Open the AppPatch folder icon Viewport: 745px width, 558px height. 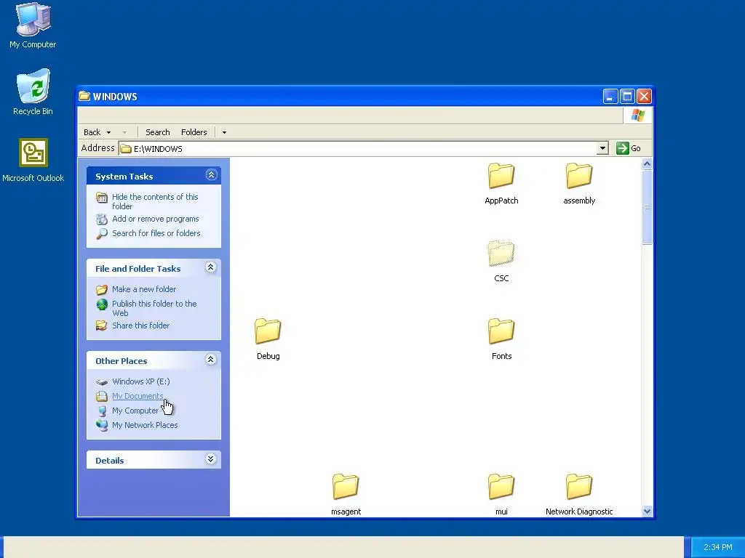(501, 176)
